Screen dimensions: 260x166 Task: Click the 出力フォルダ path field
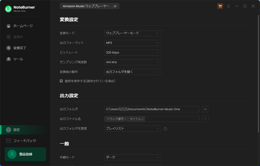tap(151, 109)
